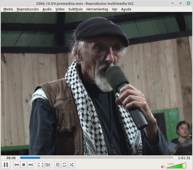The height and width of the screenshot is (170, 193).
Task: Click total duration label 1:01:32
Action: [184, 158]
